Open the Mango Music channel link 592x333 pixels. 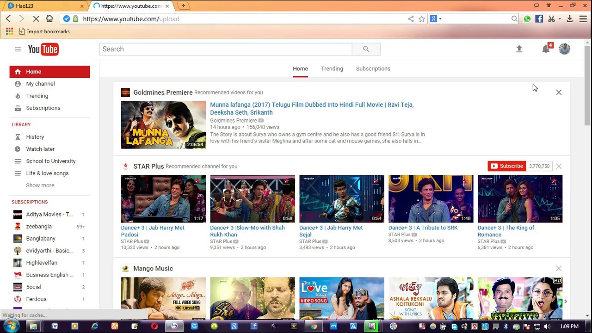pyautogui.click(x=153, y=268)
